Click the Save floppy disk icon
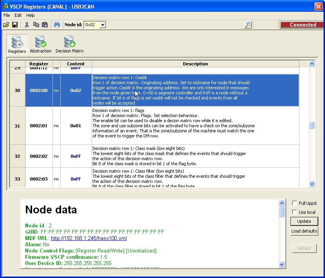 tap(15, 25)
